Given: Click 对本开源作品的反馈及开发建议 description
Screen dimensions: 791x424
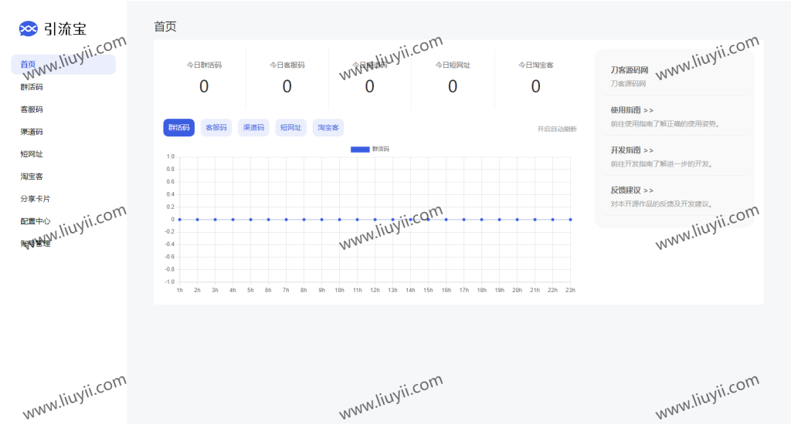Looking at the screenshot, I should pos(662,204).
